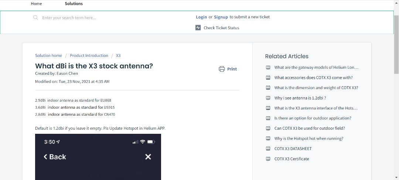Open the X3 breadcrumb link

pos(118,55)
